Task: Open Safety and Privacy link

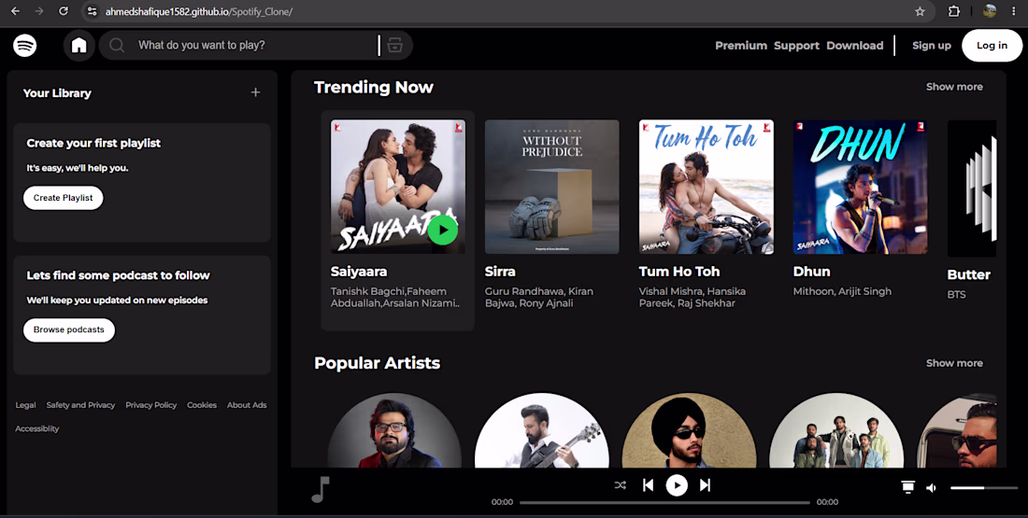Action: tap(80, 405)
